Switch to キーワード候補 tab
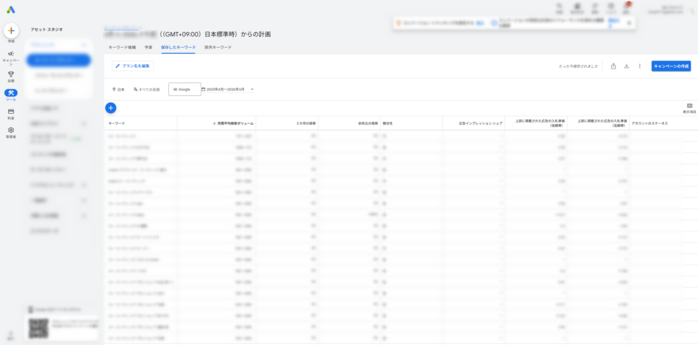The width and height of the screenshot is (698, 345). [x=123, y=48]
